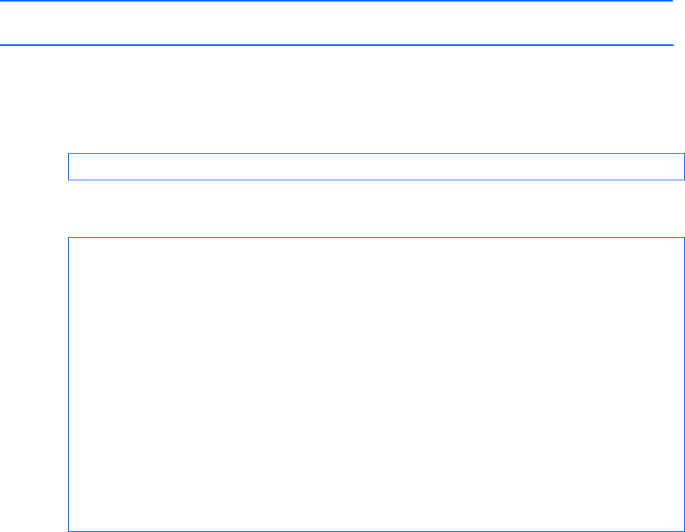Screen dimensions: 685x532
Task: Click the blank gap between the two boxes
Action: 376,209
